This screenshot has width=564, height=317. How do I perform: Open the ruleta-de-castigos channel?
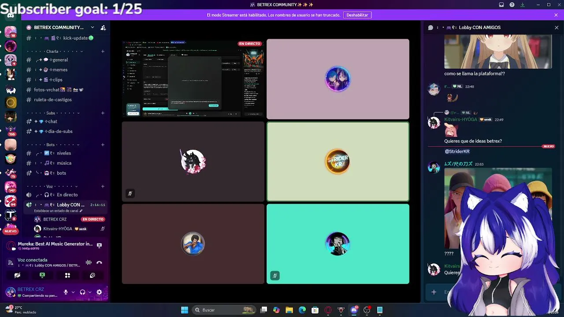(66, 100)
